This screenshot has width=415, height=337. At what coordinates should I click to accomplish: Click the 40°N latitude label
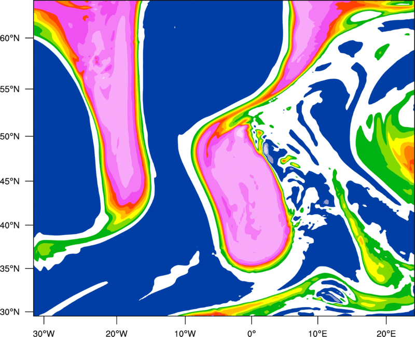coord(10,226)
